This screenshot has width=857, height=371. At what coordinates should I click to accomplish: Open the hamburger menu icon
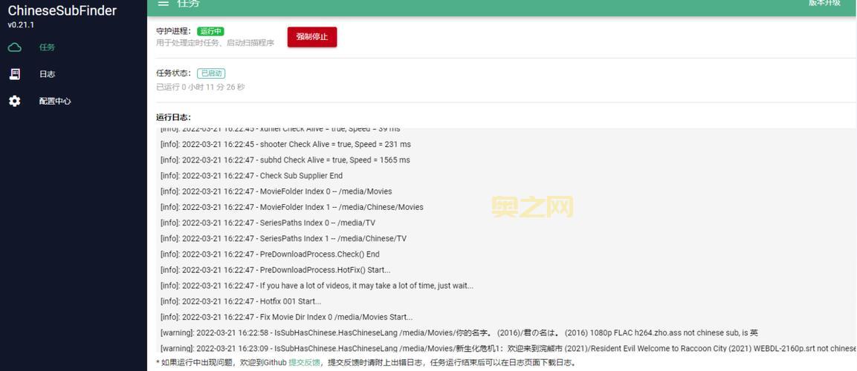point(163,3)
